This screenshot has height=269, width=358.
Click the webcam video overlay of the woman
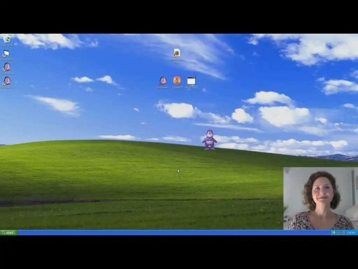(x=321, y=198)
